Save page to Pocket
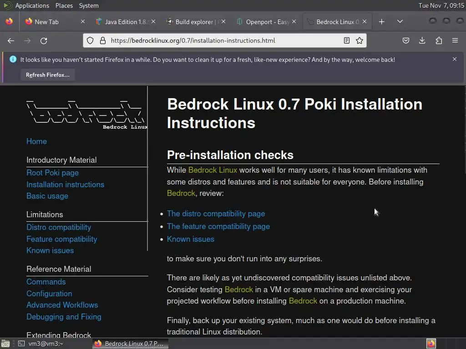This screenshot has width=466, height=349. pyautogui.click(x=405, y=40)
